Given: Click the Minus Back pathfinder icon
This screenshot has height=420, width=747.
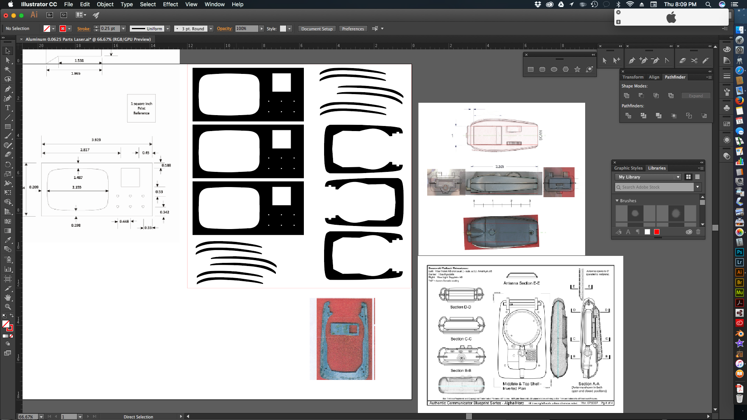Looking at the screenshot, I should coord(704,115).
